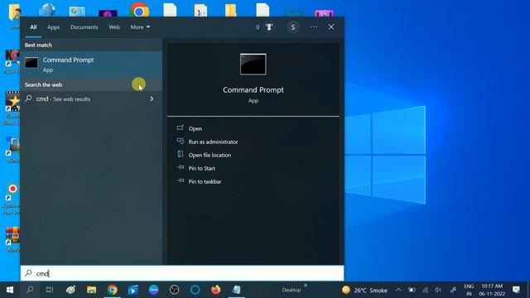Launch Google Chrome from taskbar
This screenshot has height=298, width=530.
(x=113, y=290)
